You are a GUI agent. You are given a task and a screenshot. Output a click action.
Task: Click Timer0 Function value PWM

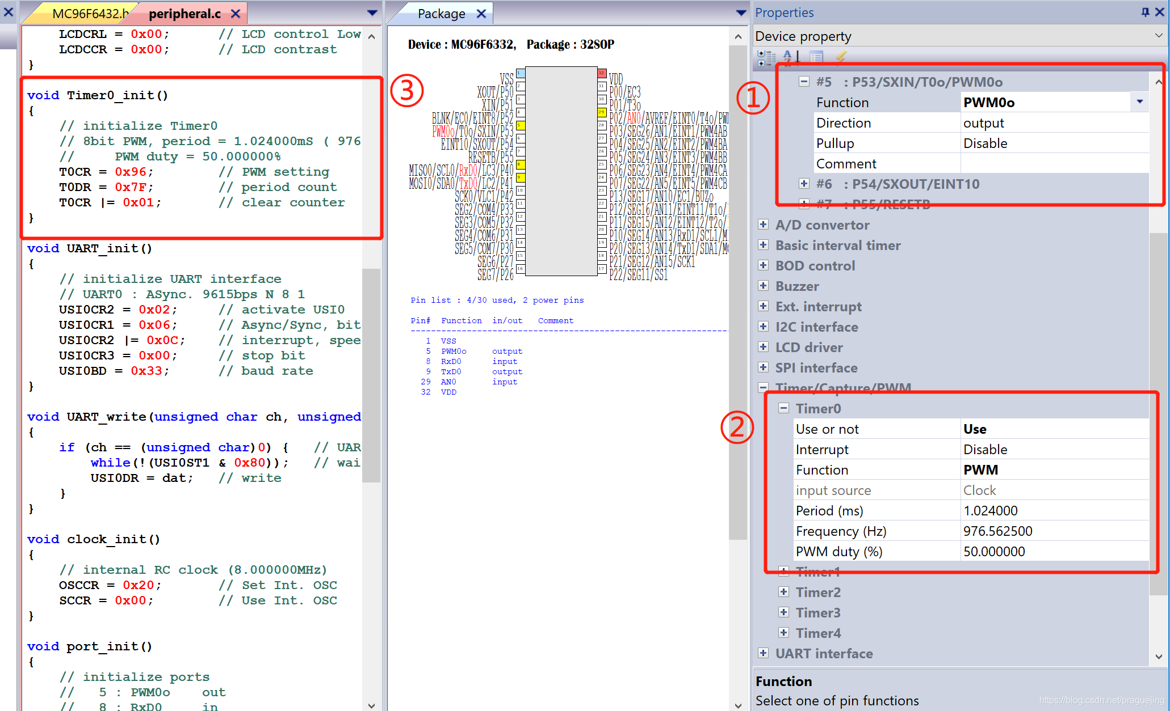[x=1054, y=469]
